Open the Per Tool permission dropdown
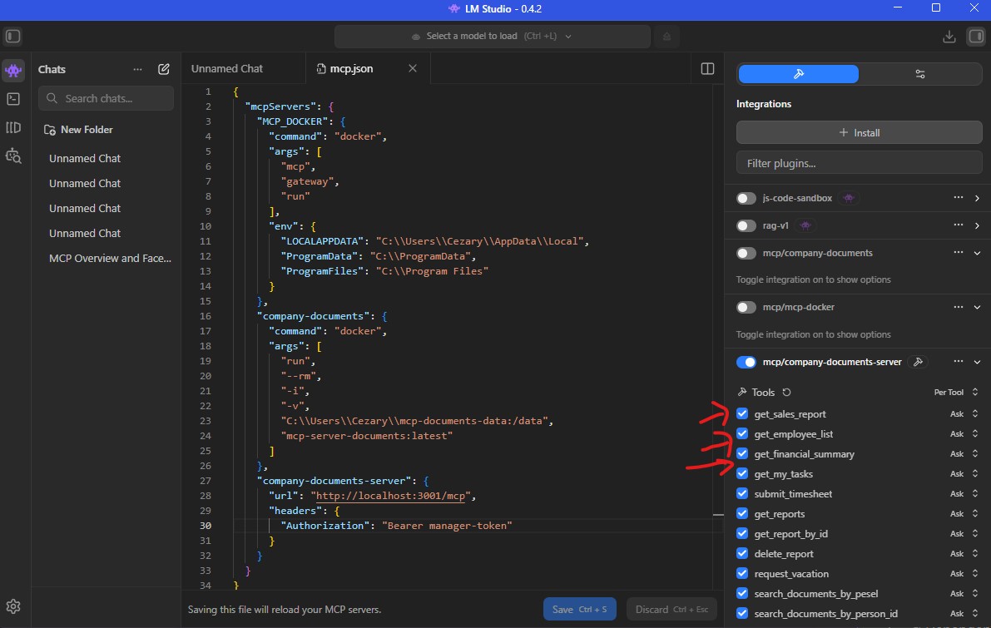Screen dimensions: 991x628 tap(956, 393)
